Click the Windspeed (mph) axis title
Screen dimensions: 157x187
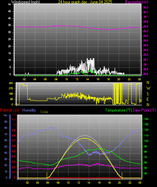pyautogui.click(x=25, y=2)
